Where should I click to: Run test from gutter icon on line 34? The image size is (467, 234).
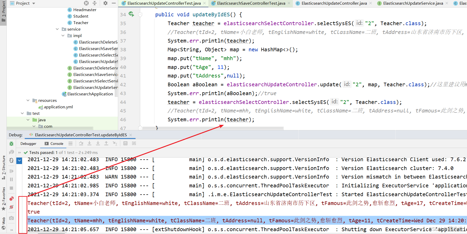(x=131, y=14)
